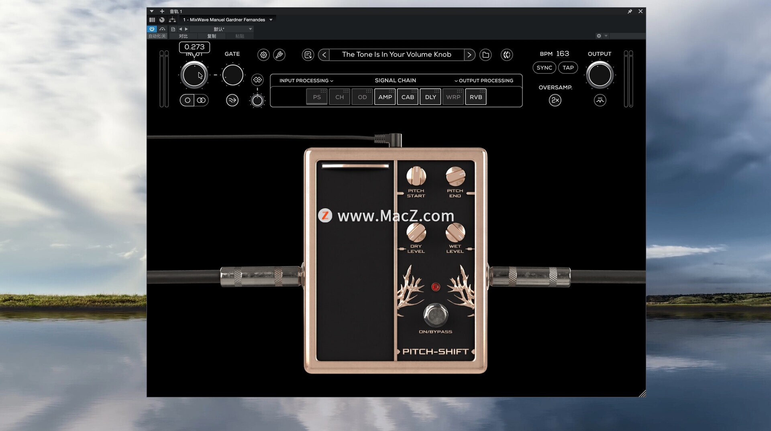Click the BPM value 163 field

(562, 54)
